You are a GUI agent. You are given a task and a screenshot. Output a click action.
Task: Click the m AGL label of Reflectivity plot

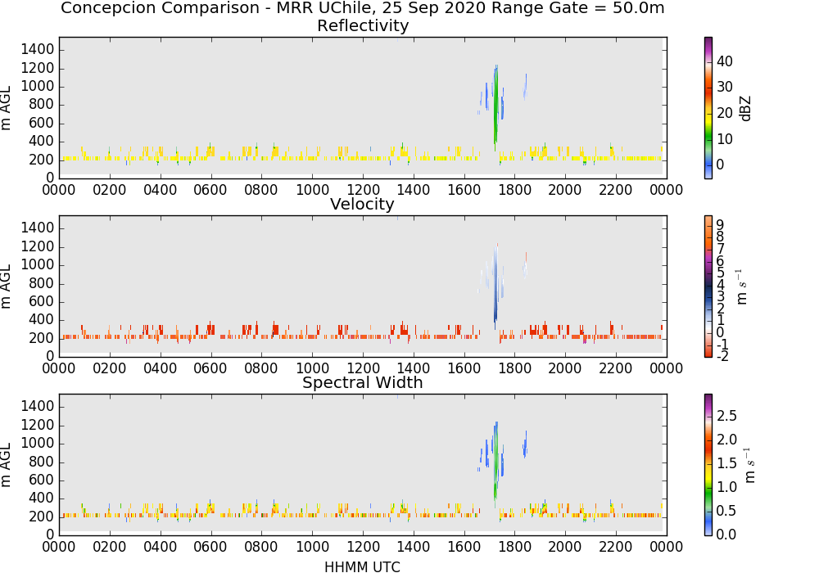(x=6, y=108)
